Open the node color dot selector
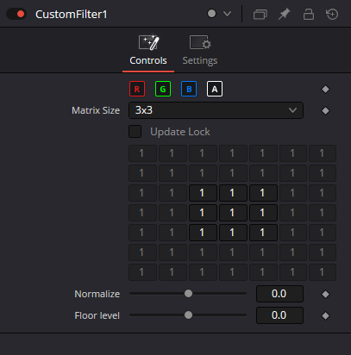Viewport: 351px width, 355px height. pyautogui.click(x=211, y=14)
